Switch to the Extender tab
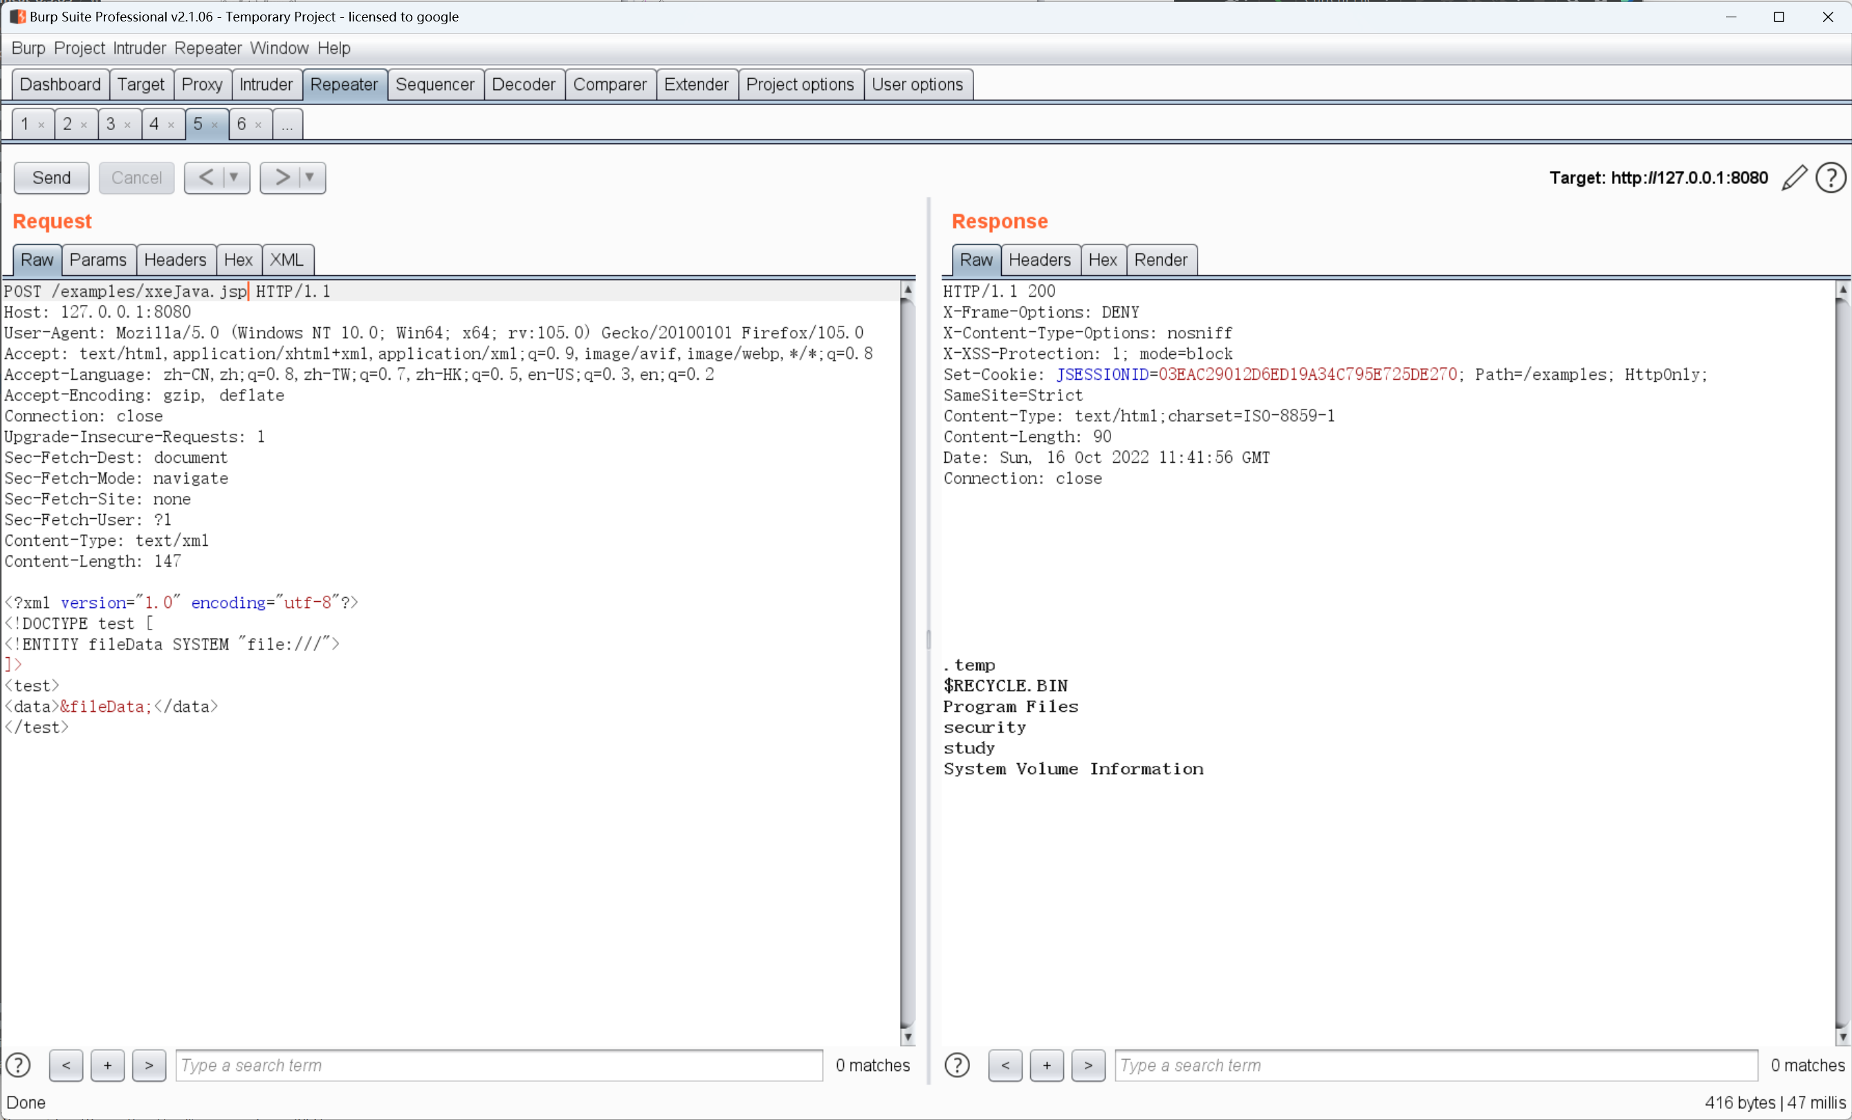This screenshot has height=1120, width=1852. click(696, 84)
